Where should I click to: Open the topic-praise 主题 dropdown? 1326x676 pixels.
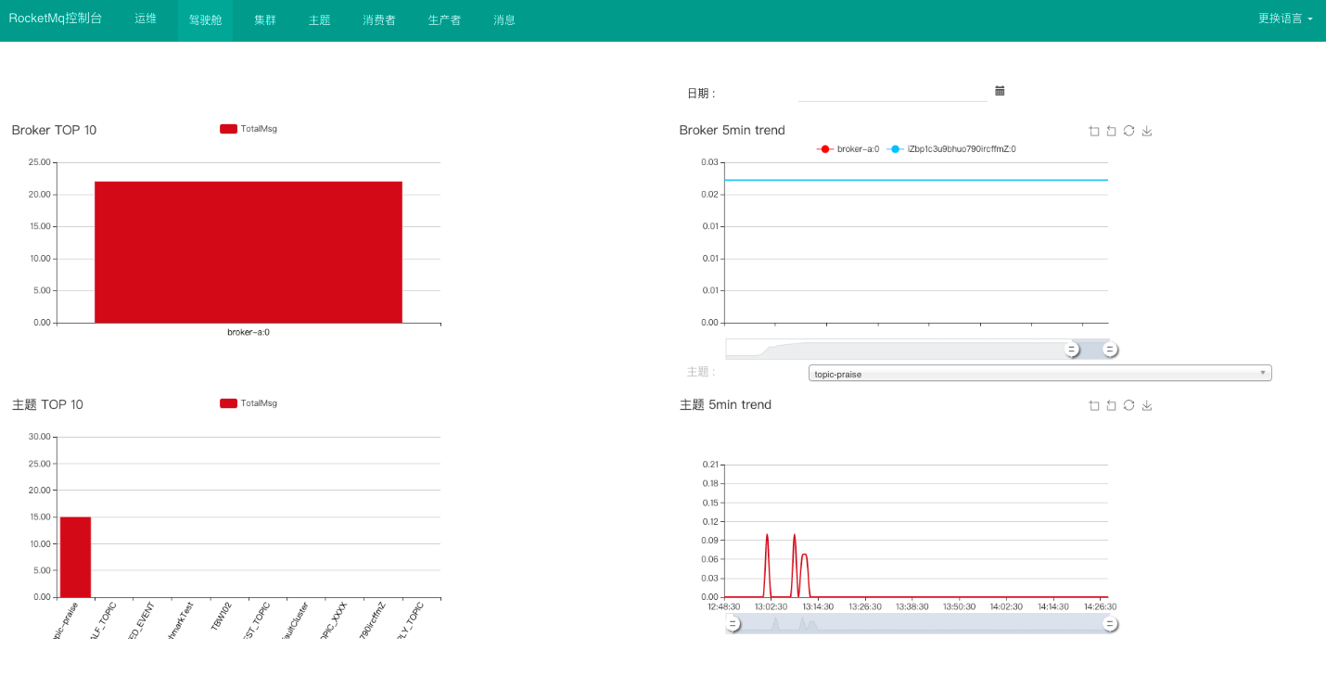pyautogui.click(x=1039, y=373)
